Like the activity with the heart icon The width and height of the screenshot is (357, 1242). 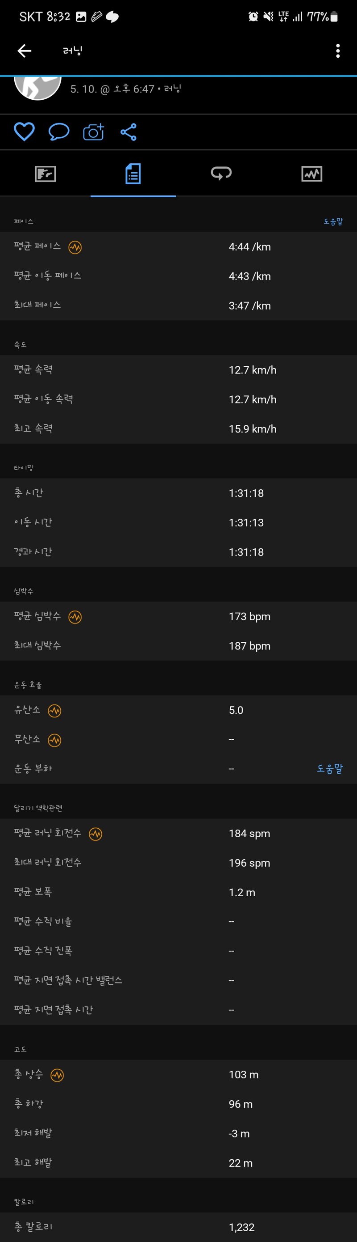[24, 131]
